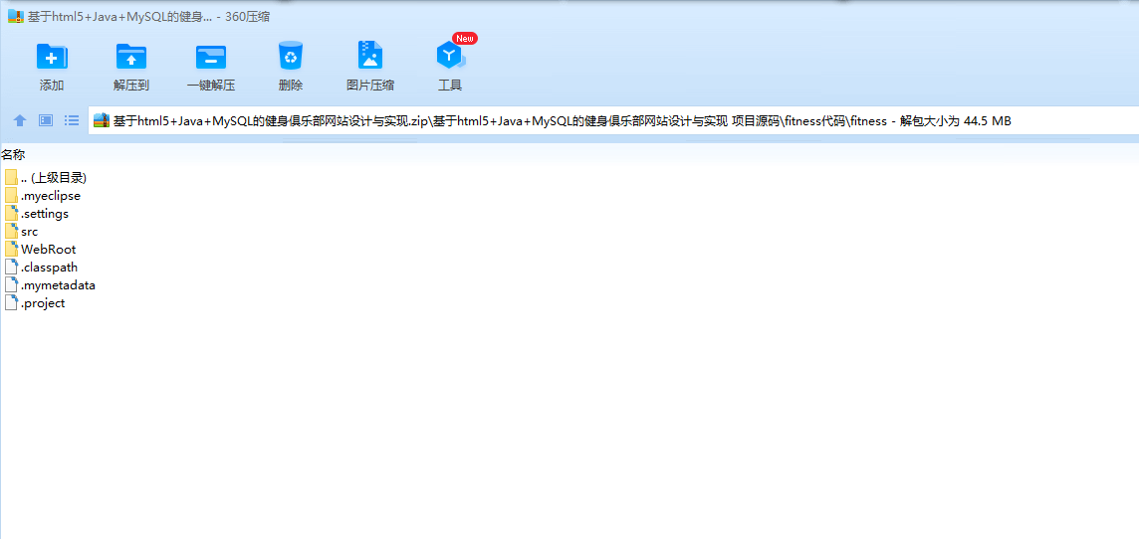Click the 删除 label text
1139x539 pixels.
[291, 86]
